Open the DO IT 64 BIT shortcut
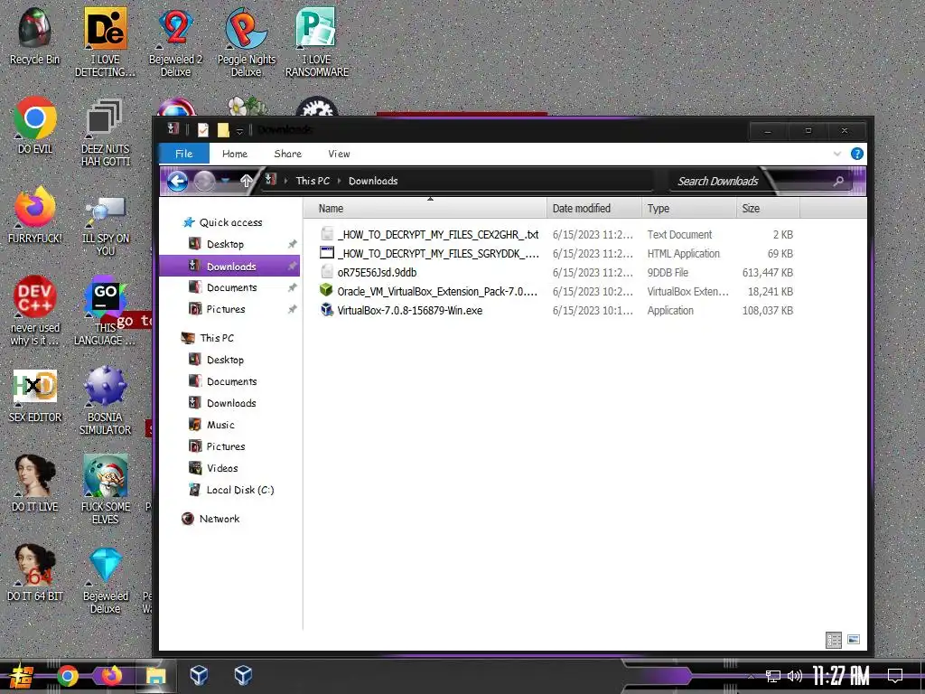The image size is (925, 694). 35,572
